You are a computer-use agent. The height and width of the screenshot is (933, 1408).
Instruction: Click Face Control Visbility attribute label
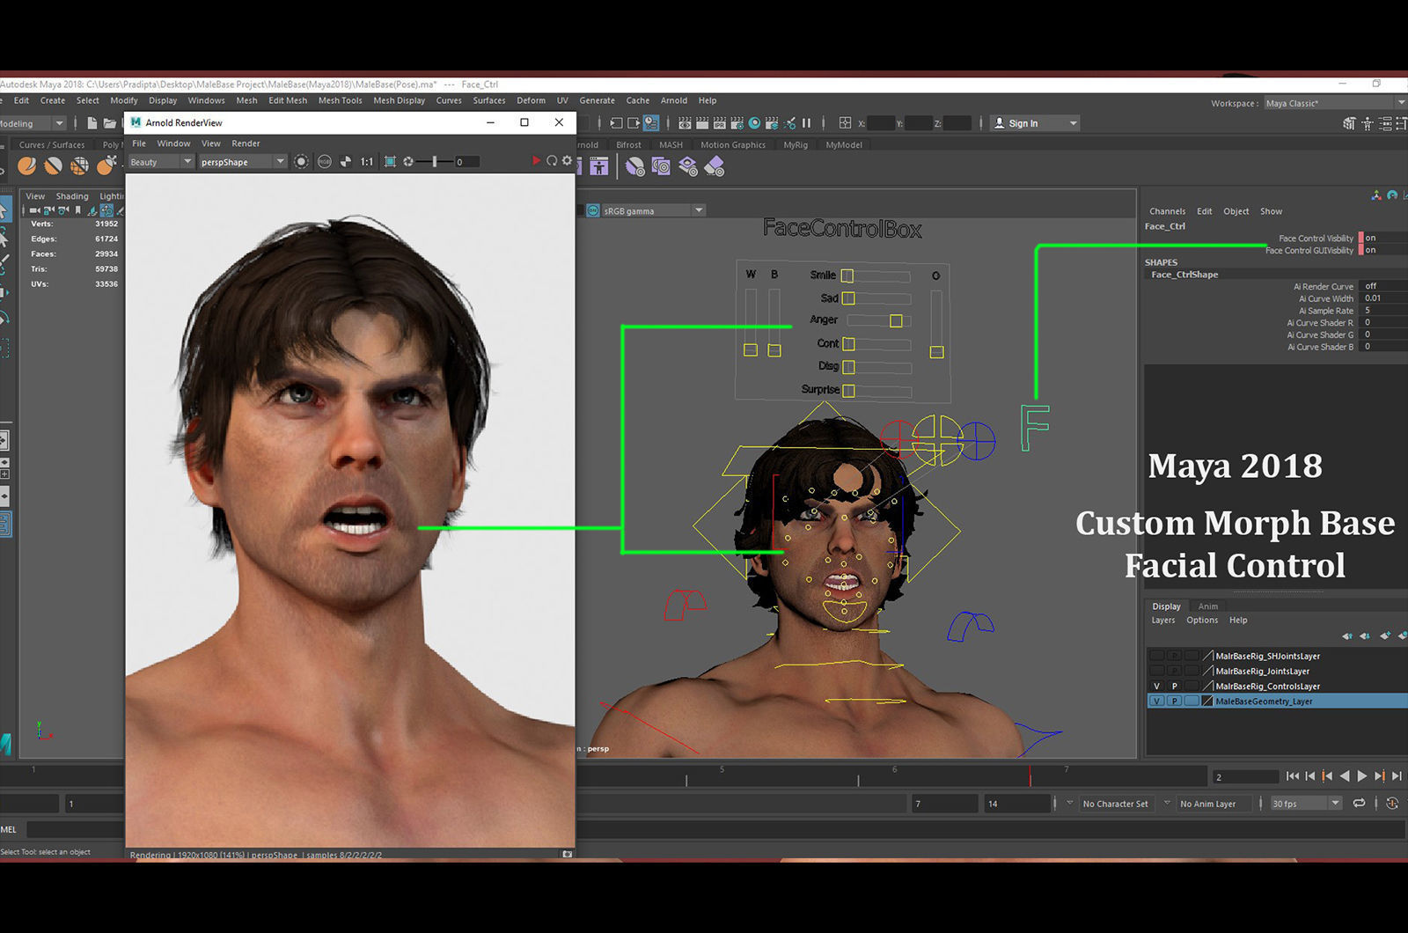pyautogui.click(x=1316, y=239)
